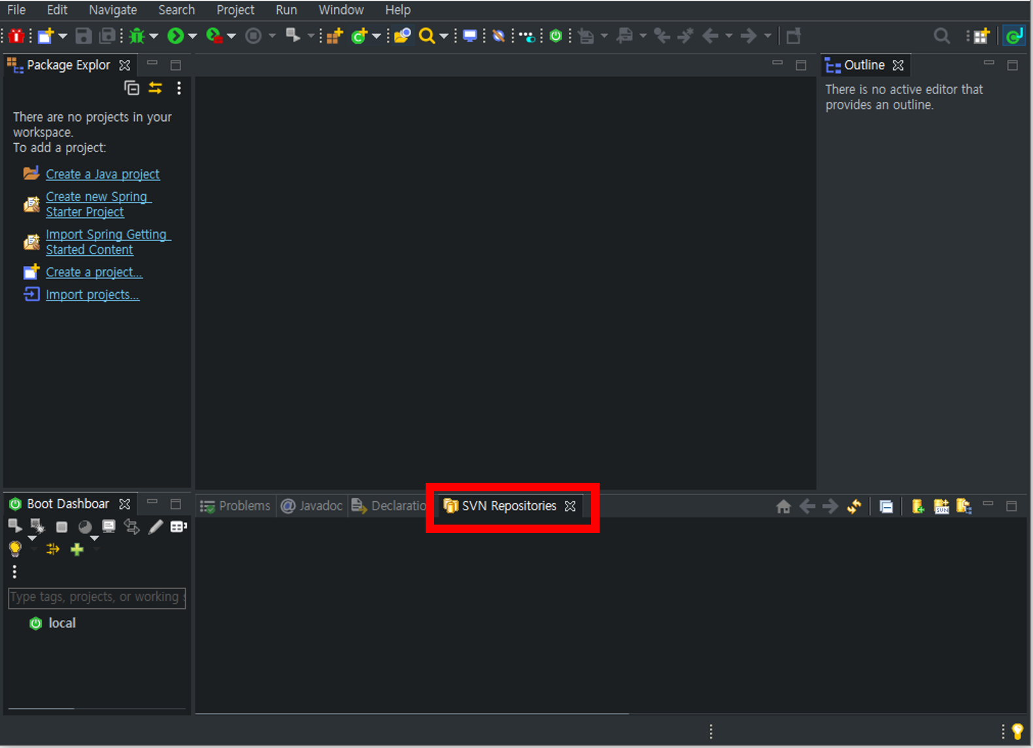Open the Run button dropdown arrow
Viewport: 1033px width, 748px height.
pyautogui.click(x=193, y=36)
